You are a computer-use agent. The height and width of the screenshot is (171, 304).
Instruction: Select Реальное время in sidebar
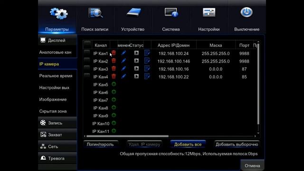click(x=57, y=76)
